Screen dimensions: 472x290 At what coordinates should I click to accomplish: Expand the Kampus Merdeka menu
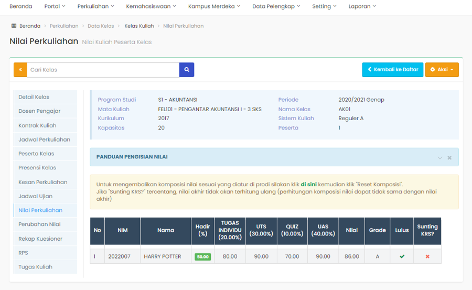214,6
